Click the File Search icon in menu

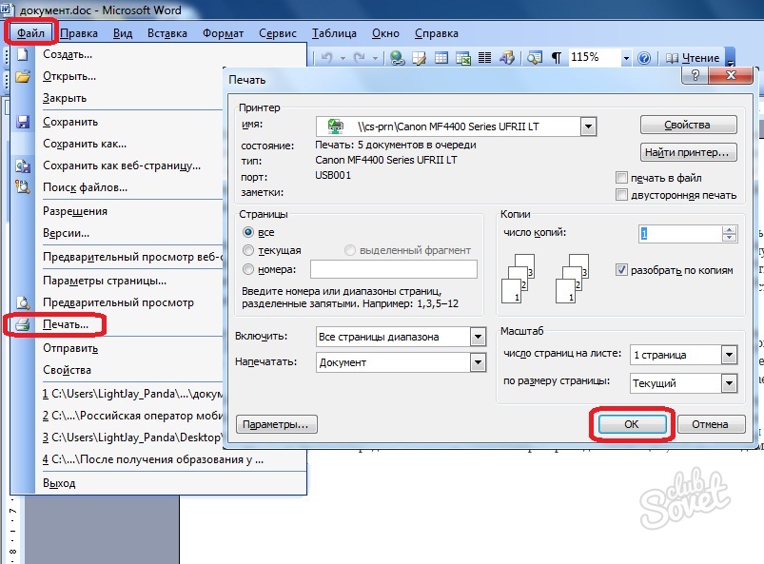tap(23, 187)
